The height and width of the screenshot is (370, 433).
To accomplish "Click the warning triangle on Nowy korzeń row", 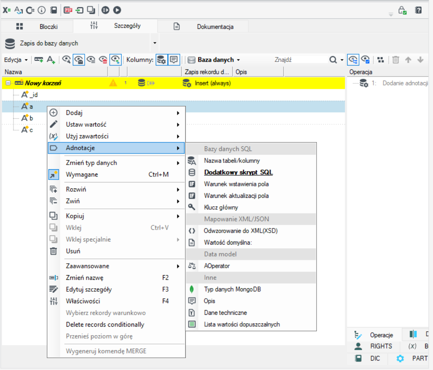I will pyautogui.click(x=113, y=83).
